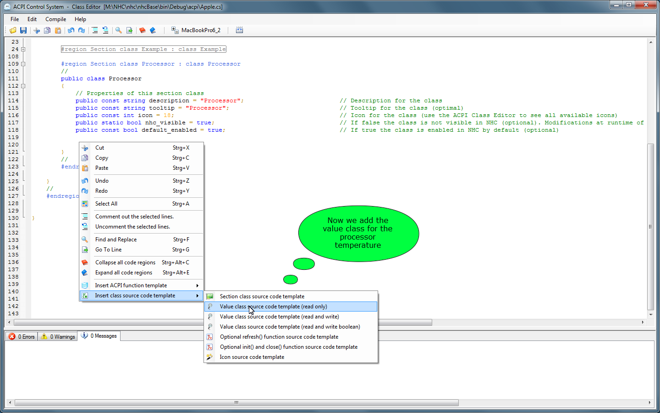Toggle the 0 Warnings filter button
The width and height of the screenshot is (660, 413).
point(58,336)
